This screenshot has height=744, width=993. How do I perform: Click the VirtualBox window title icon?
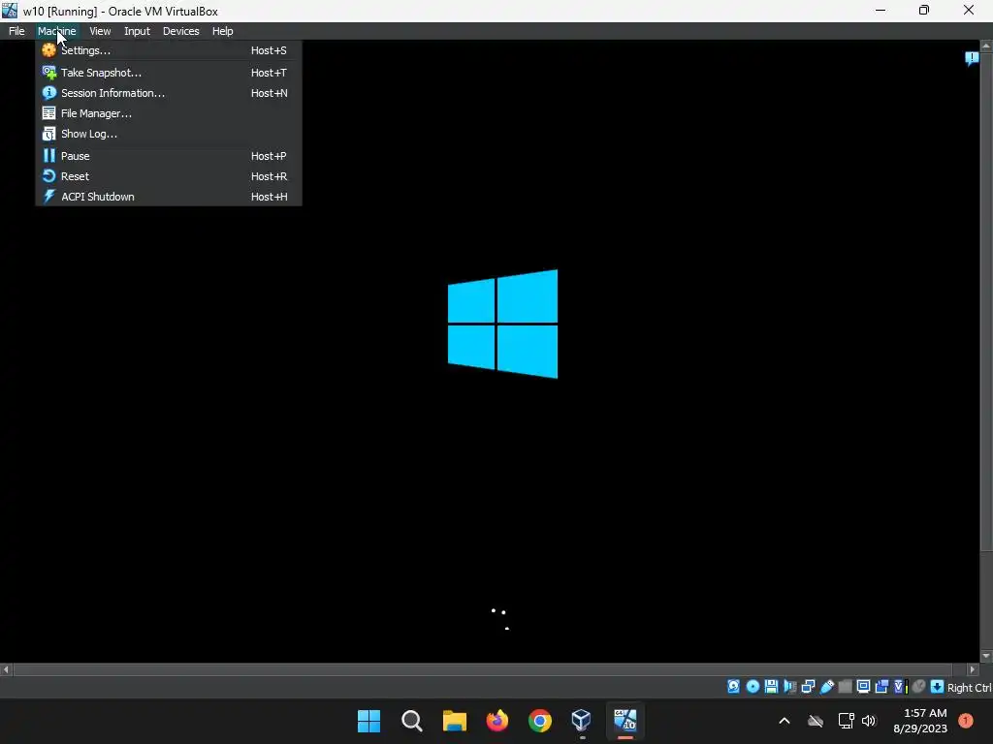[x=10, y=11]
